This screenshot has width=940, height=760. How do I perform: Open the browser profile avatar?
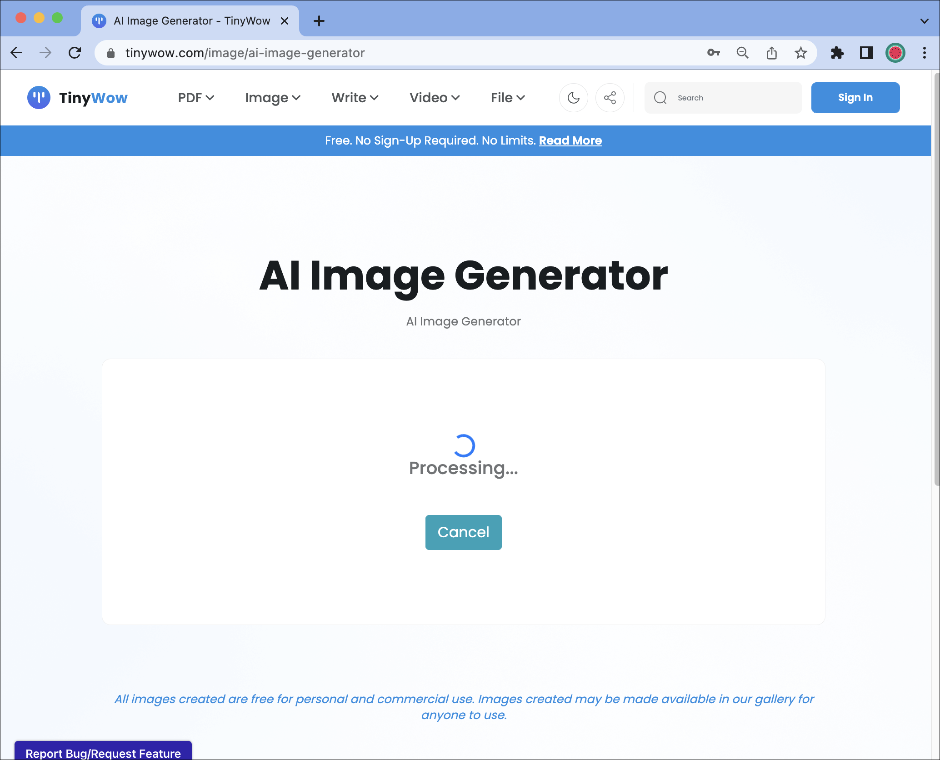tap(895, 53)
